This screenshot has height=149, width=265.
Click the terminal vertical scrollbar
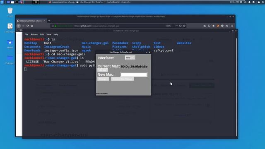pos(236,87)
